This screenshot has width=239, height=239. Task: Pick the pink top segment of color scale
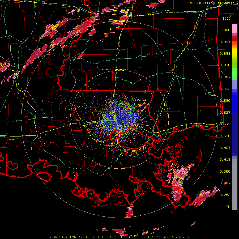coord(234,28)
